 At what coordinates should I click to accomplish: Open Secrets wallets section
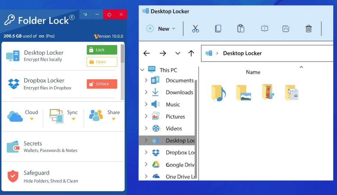tap(63, 147)
